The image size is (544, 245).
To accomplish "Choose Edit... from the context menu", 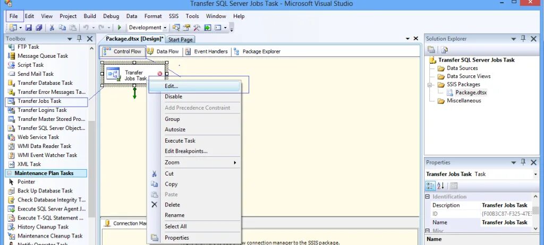I will pos(194,86).
